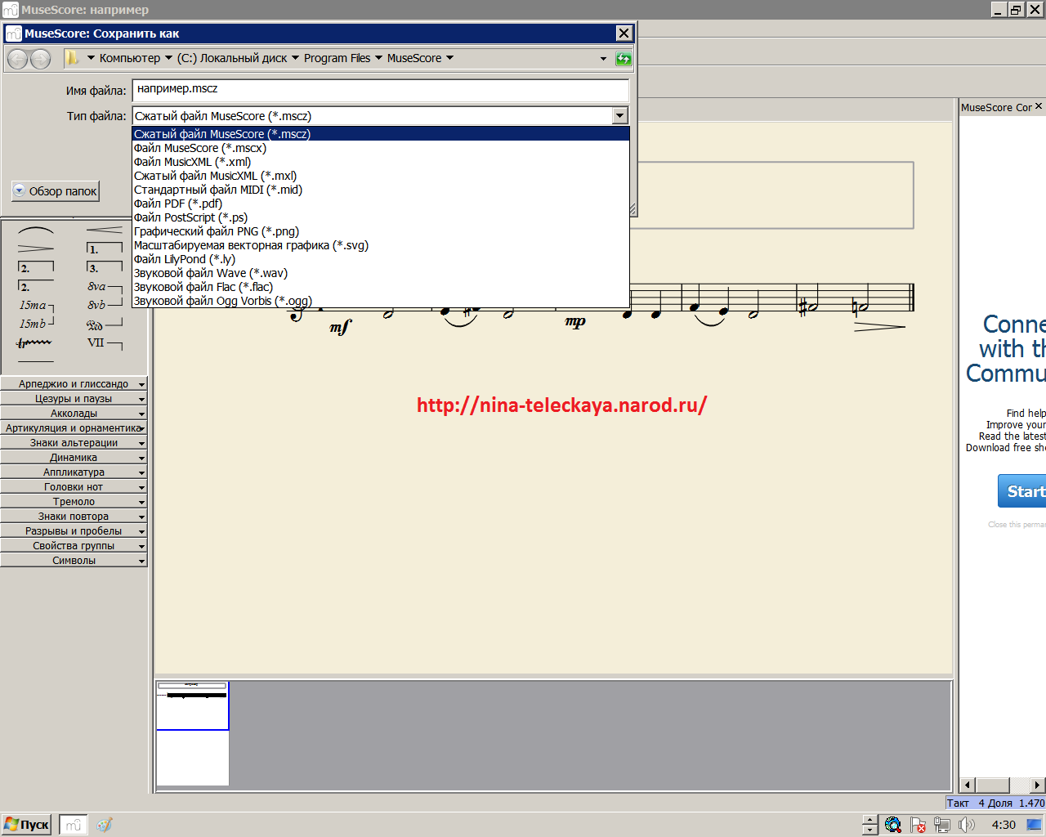Choose Файл MusicXML (*.xml) format
Image resolution: width=1046 pixels, height=837 pixels.
pyautogui.click(x=381, y=162)
